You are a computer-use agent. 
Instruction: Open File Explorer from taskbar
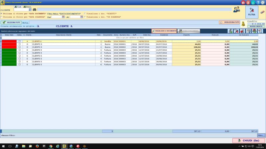point(24,146)
